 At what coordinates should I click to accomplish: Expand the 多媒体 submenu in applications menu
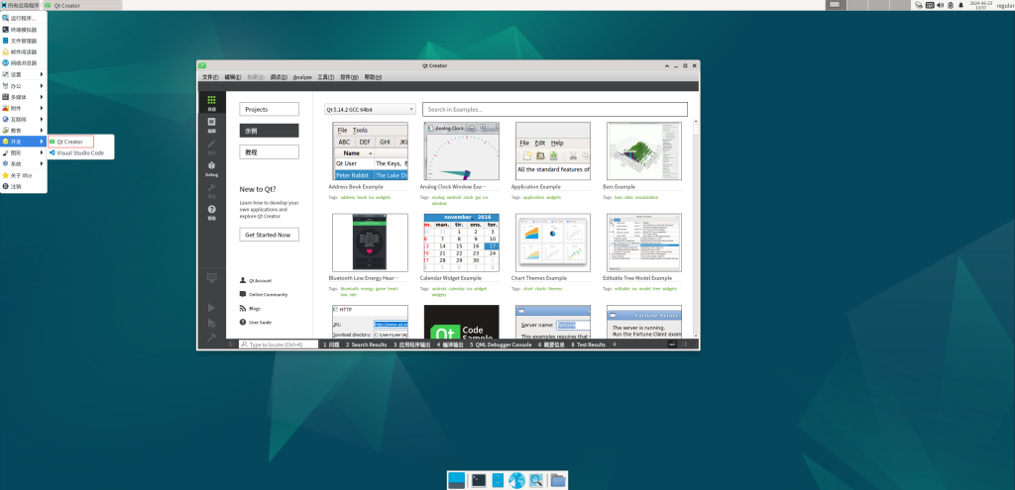[22, 97]
